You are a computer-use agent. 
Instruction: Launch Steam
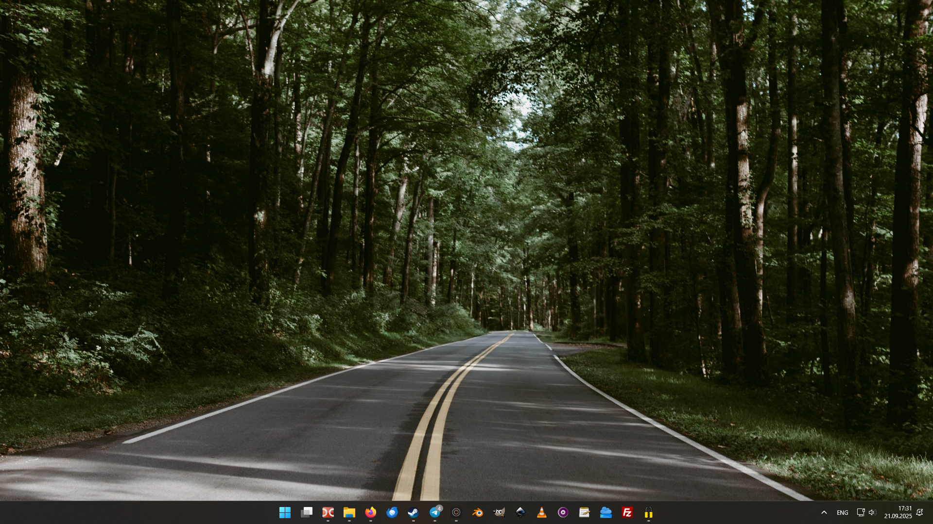(x=414, y=512)
